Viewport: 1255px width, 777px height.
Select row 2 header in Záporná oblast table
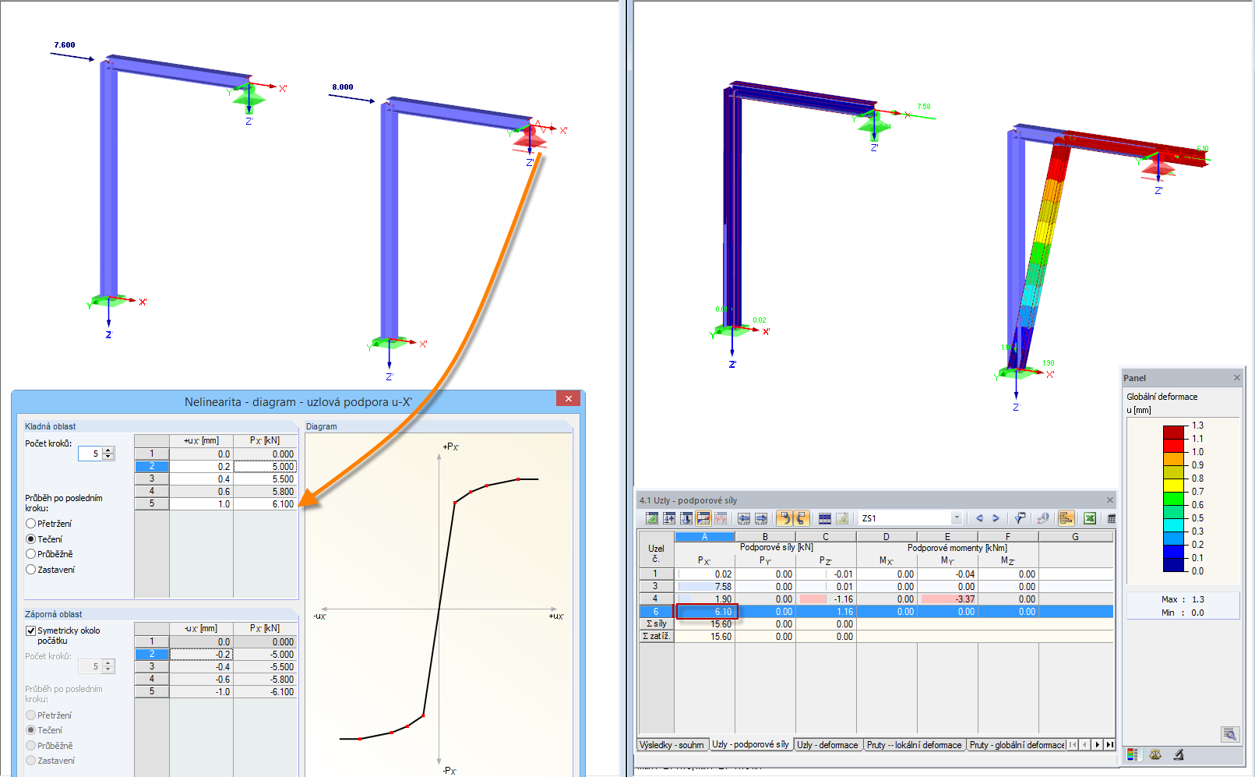(x=152, y=654)
